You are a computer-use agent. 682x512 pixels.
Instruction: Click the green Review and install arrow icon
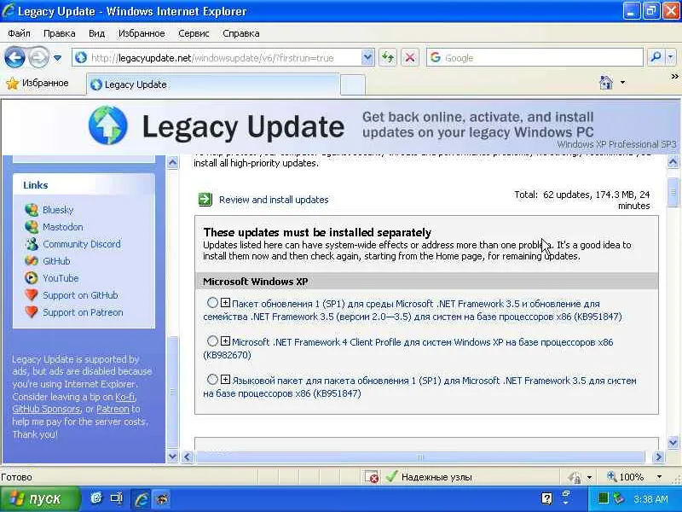point(205,200)
